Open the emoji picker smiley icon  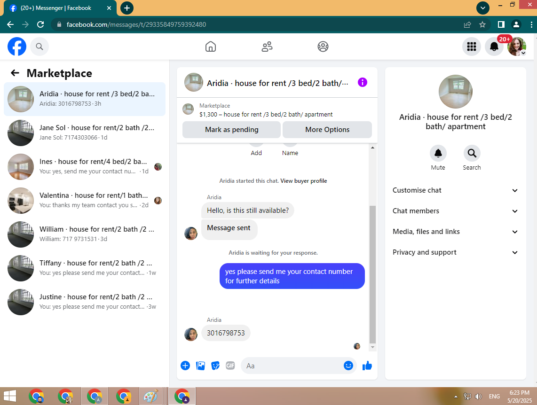[348, 366]
